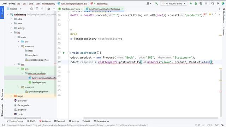
Task: Select opened file locate icon in Project panel
Action: [32, 9]
